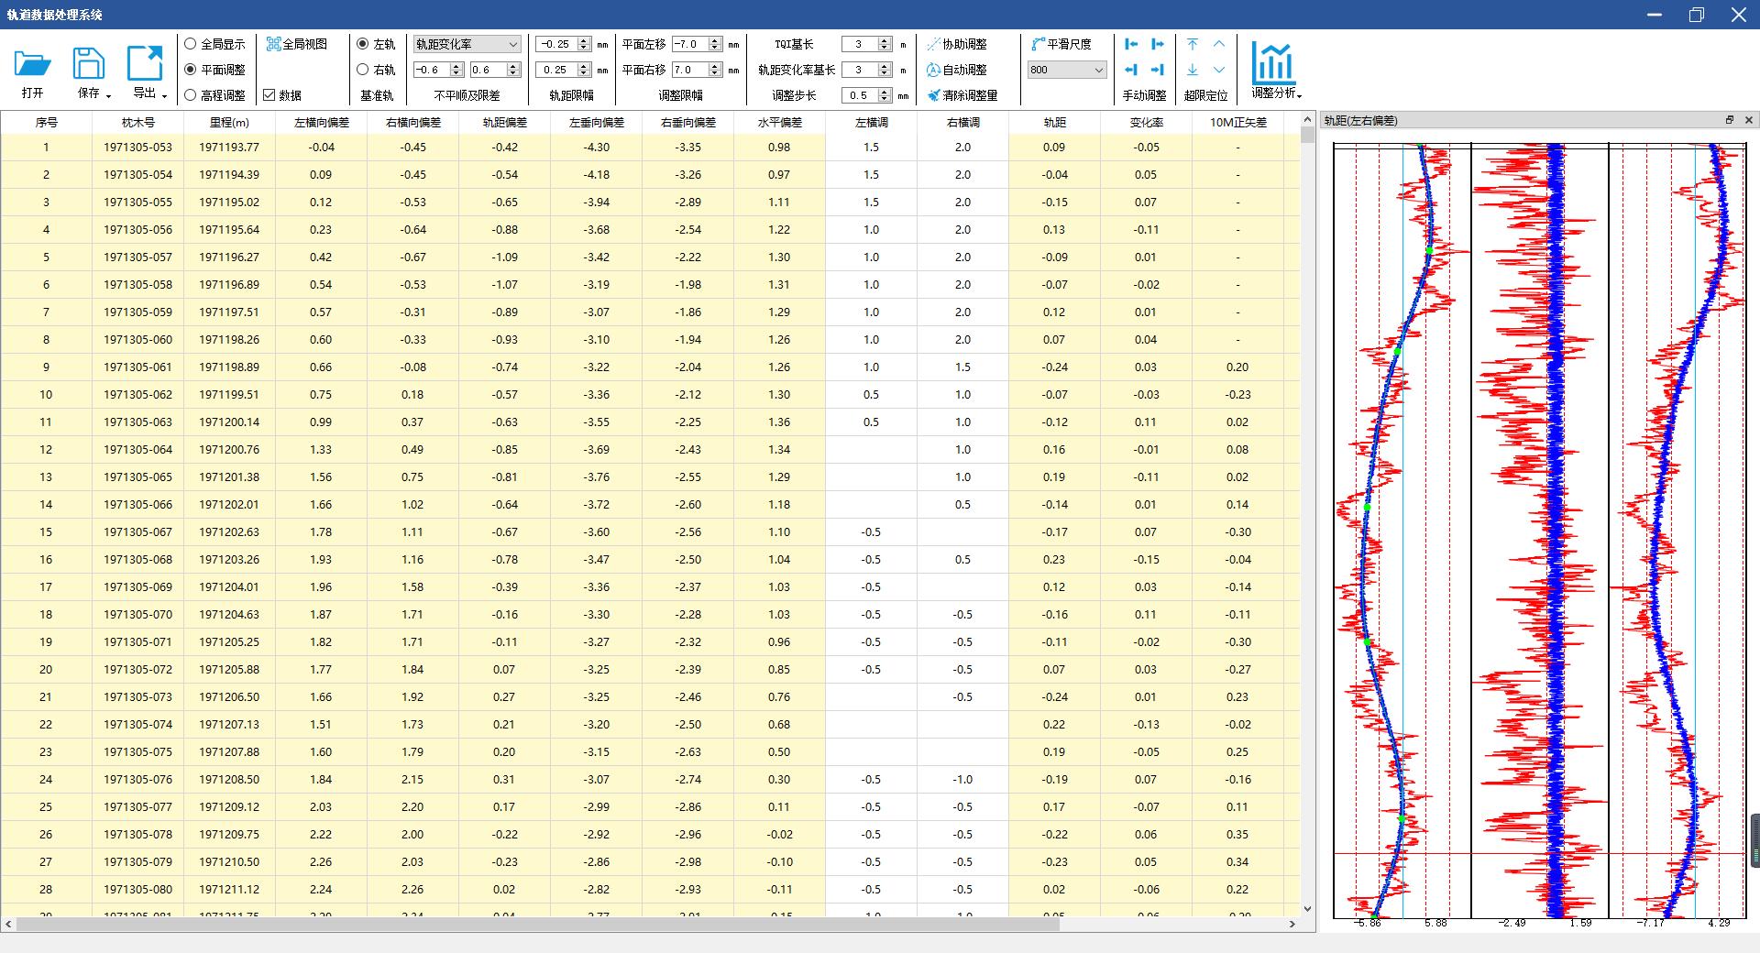
Task: Run 协助调整 assisted adjustment
Action: point(957,44)
